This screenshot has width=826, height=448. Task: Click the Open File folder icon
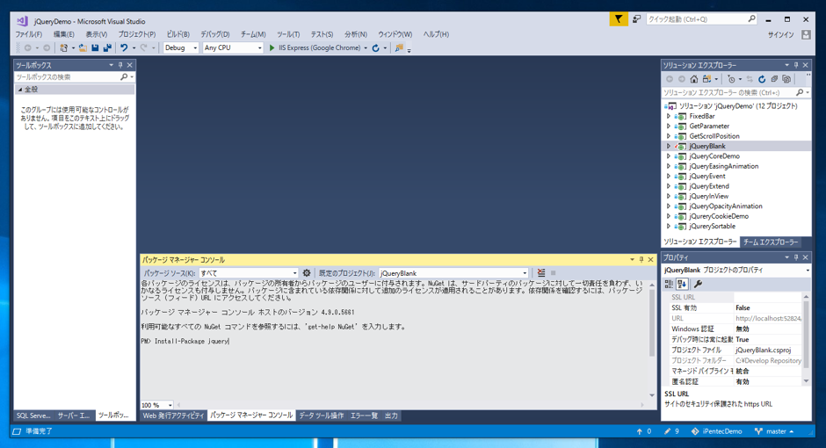pyautogui.click(x=83, y=48)
